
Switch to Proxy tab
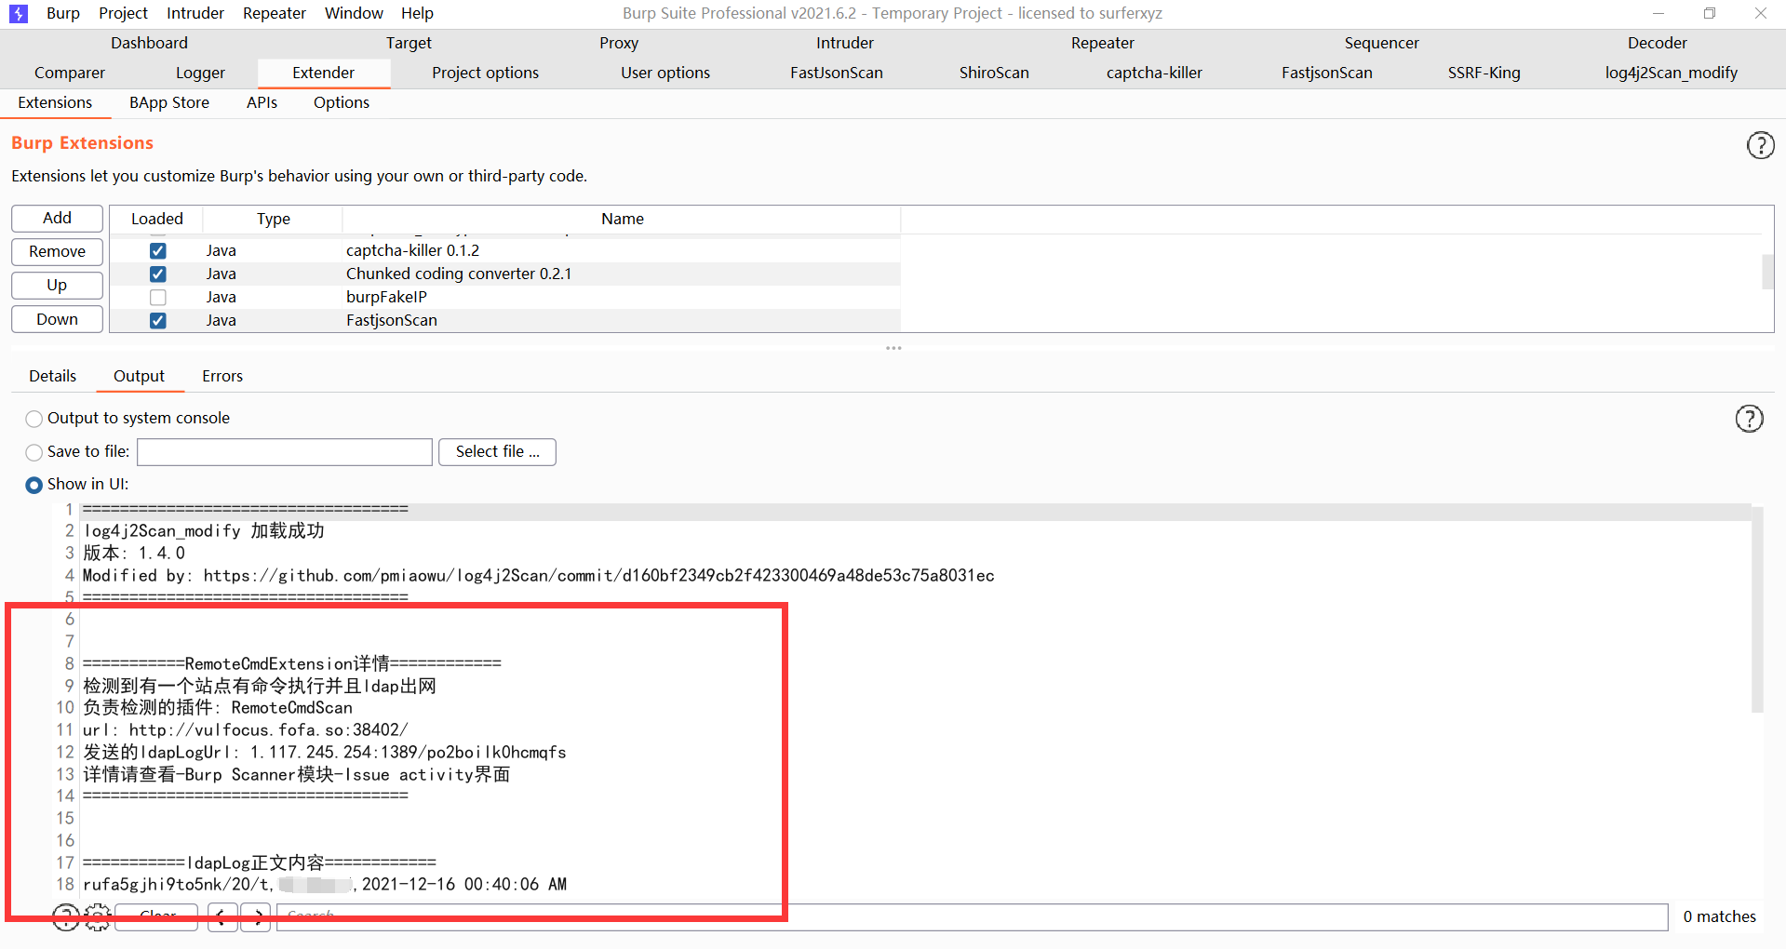(619, 43)
